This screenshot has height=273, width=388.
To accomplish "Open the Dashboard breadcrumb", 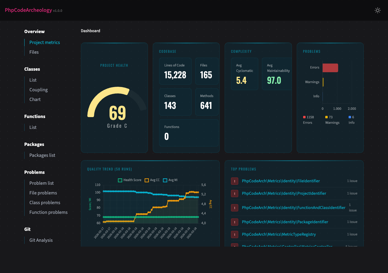I will [x=90, y=31].
